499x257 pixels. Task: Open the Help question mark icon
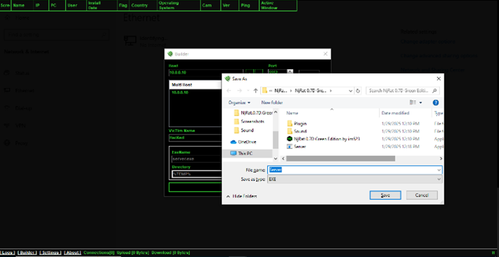435,103
